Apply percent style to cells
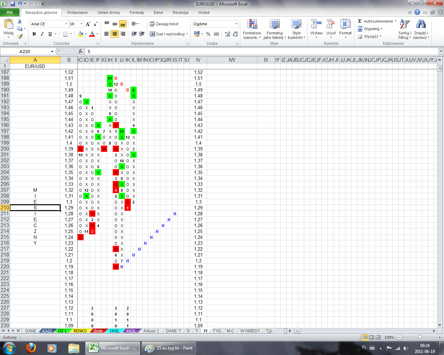The image size is (444, 355). pos(208,34)
